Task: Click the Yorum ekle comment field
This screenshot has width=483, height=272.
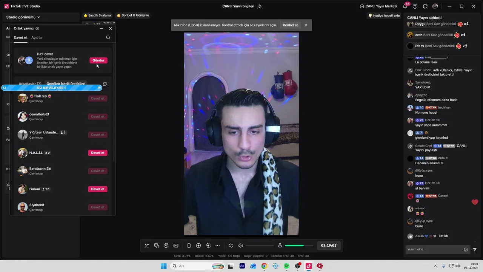Action: tap(434, 249)
